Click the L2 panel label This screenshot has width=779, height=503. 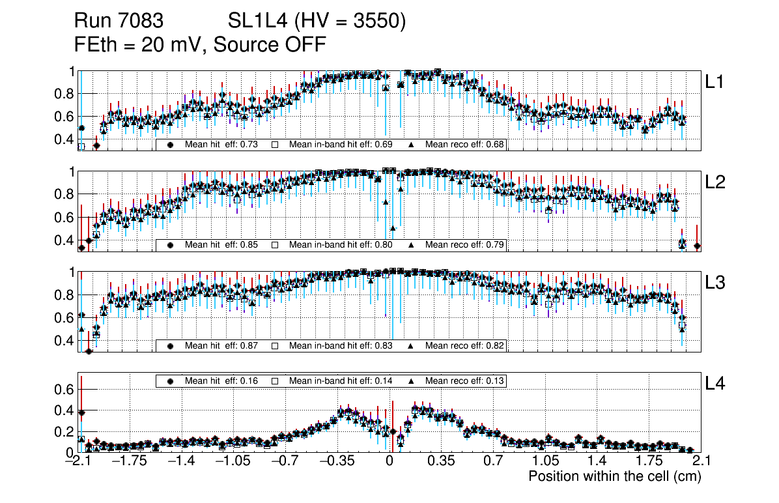[x=715, y=182]
